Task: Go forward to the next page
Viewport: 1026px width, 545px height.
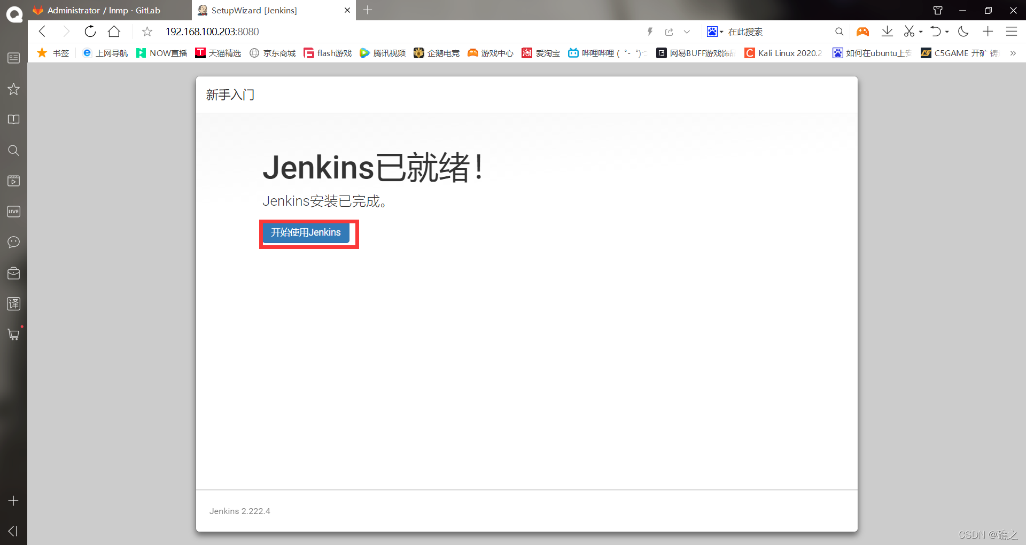Action: click(x=66, y=32)
